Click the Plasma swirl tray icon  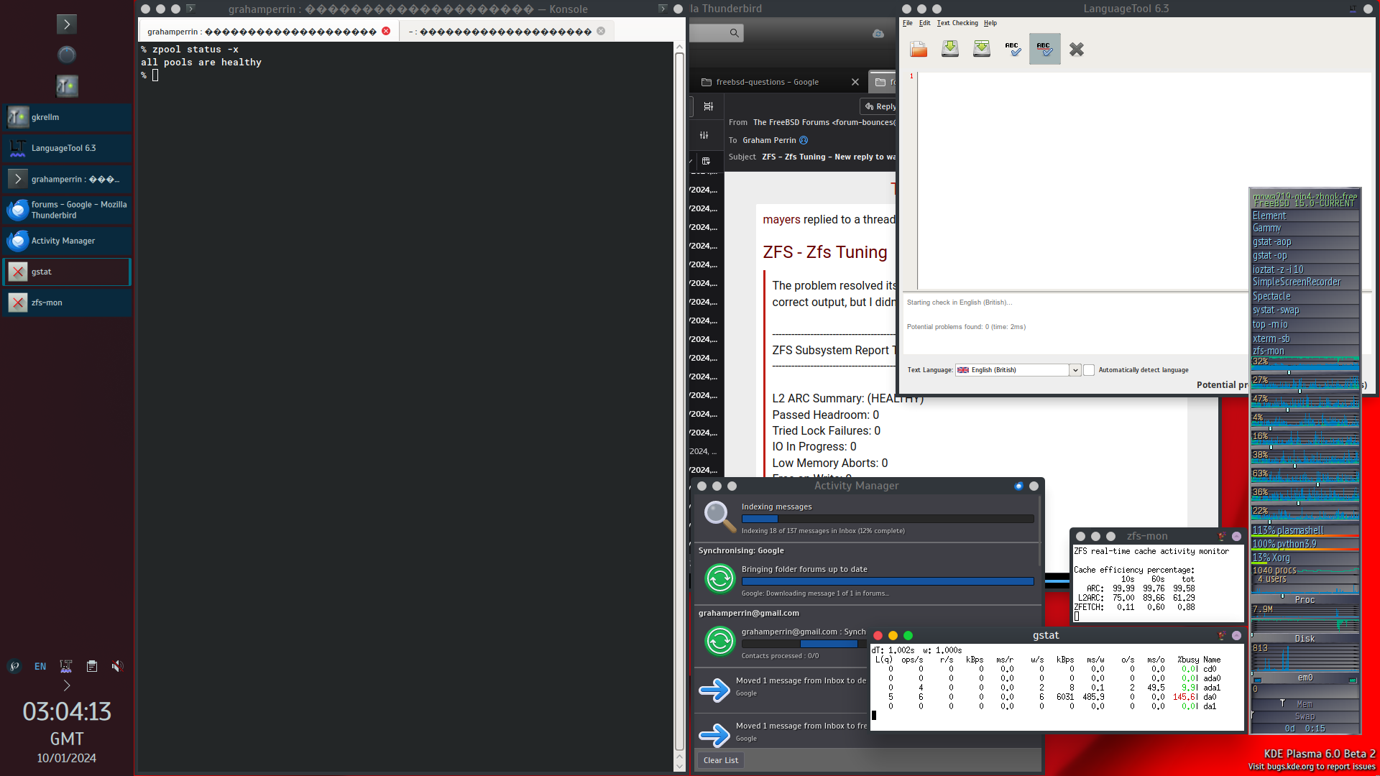pyautogui.click(x=14, y=666)
